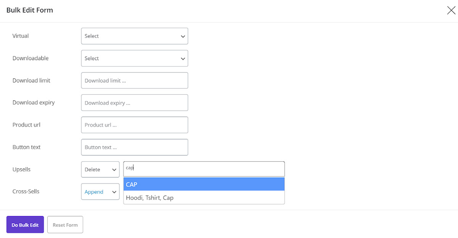Click the Download limit label text
This screenshot has height=238, width=458.
pos(31,80)
